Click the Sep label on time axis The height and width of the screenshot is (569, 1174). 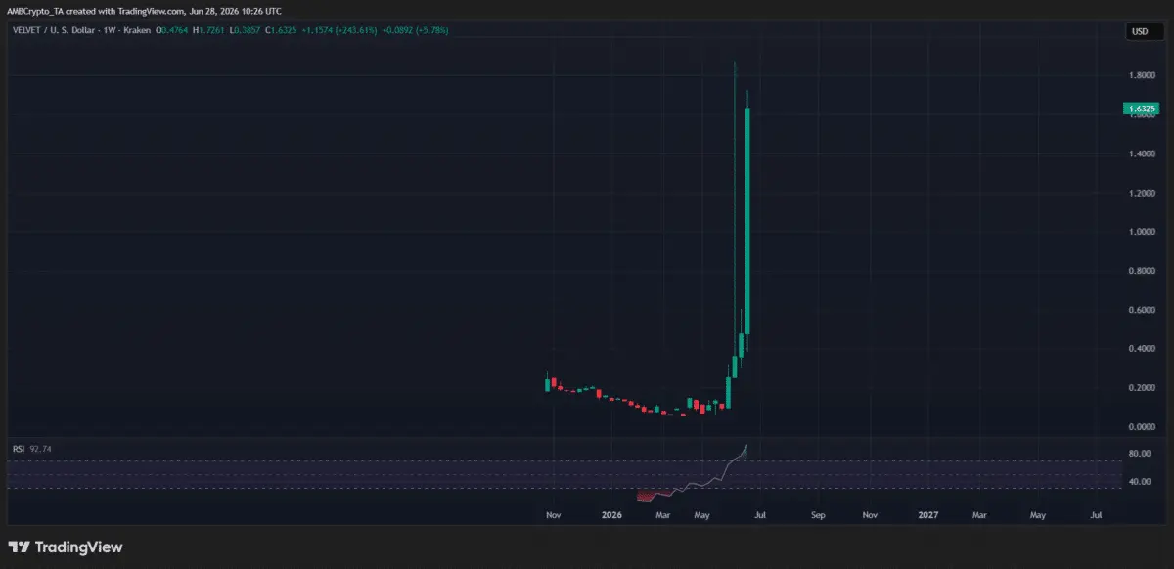click(x=818, y=513)
